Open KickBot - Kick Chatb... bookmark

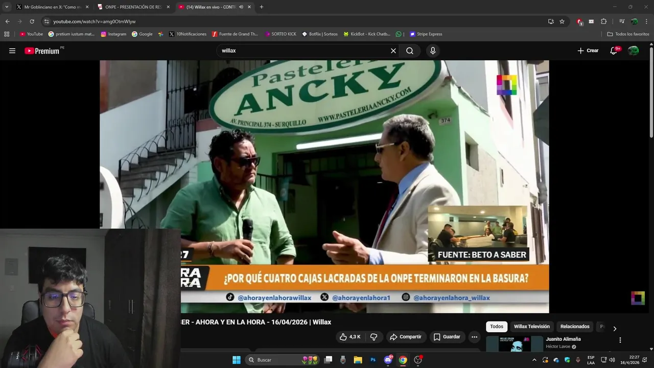pyautogui.click(x=367, y=34)
